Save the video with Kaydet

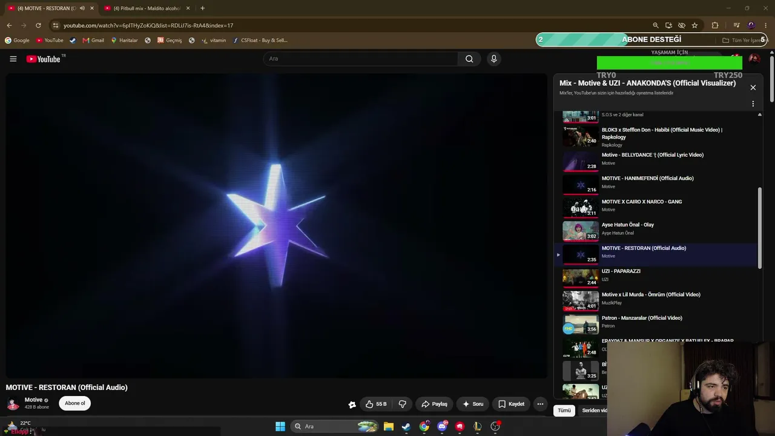[x=512, y=404]
